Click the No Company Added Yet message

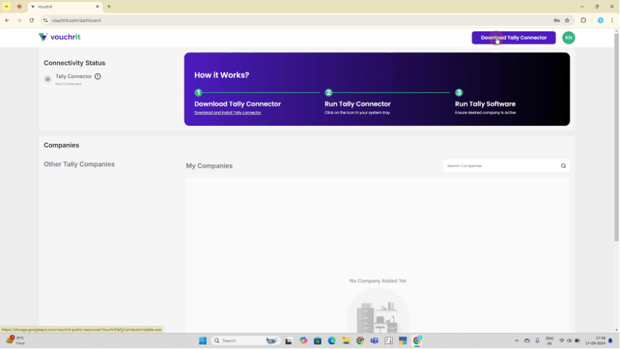(378, 280)
